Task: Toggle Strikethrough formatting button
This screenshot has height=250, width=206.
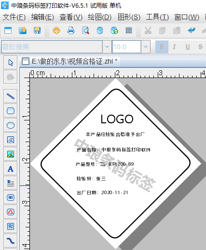Action: click(201, 47)
